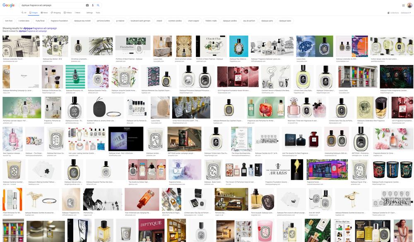Open the Baies candle image
Screen dimensions: 414x242
tap(213, 170)
